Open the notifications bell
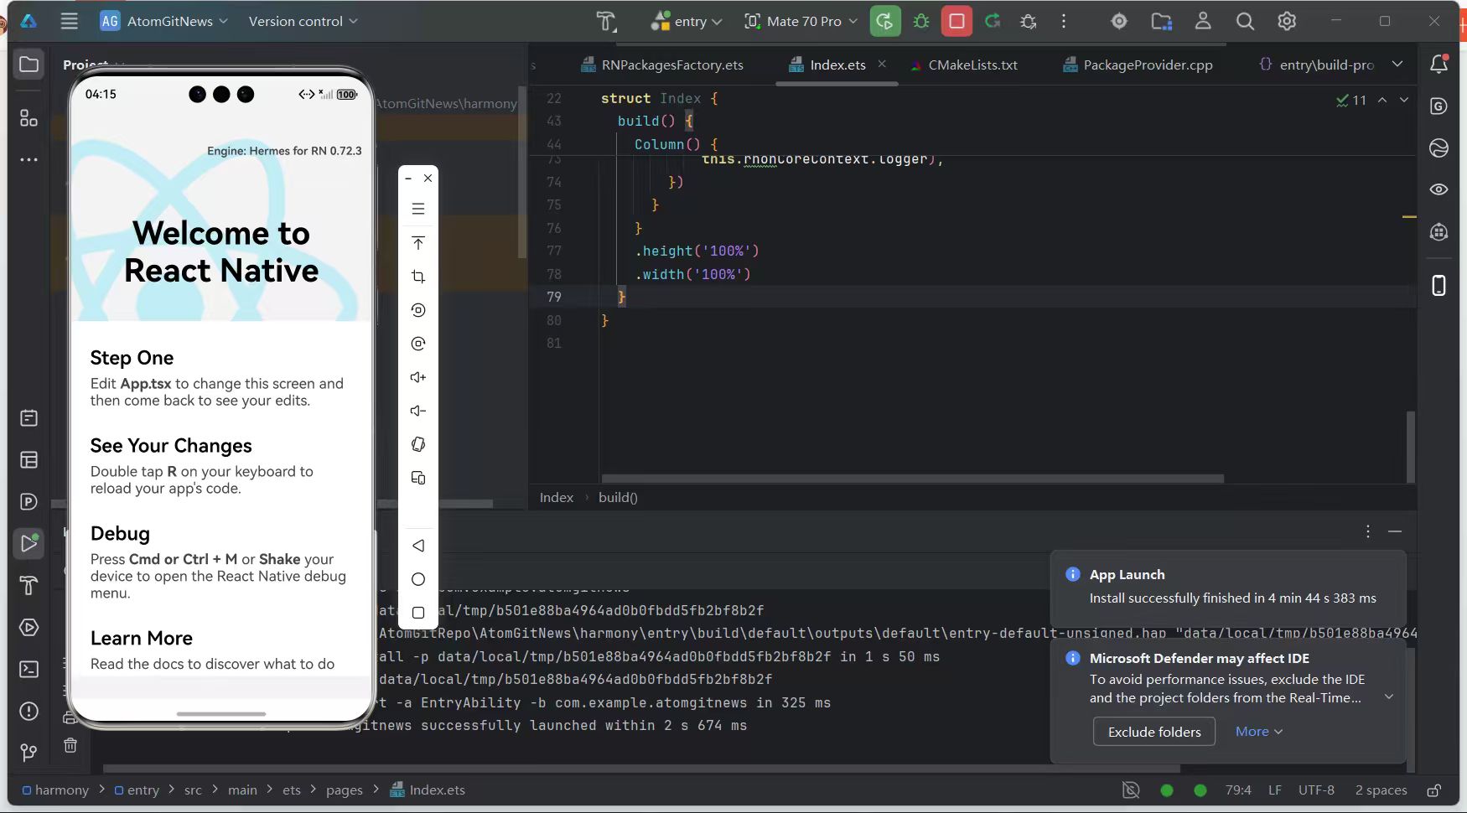The image size is (1467, 813). click(1439, 64)
